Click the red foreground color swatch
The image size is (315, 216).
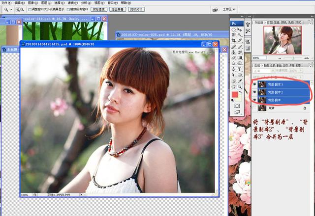point(235,94)
